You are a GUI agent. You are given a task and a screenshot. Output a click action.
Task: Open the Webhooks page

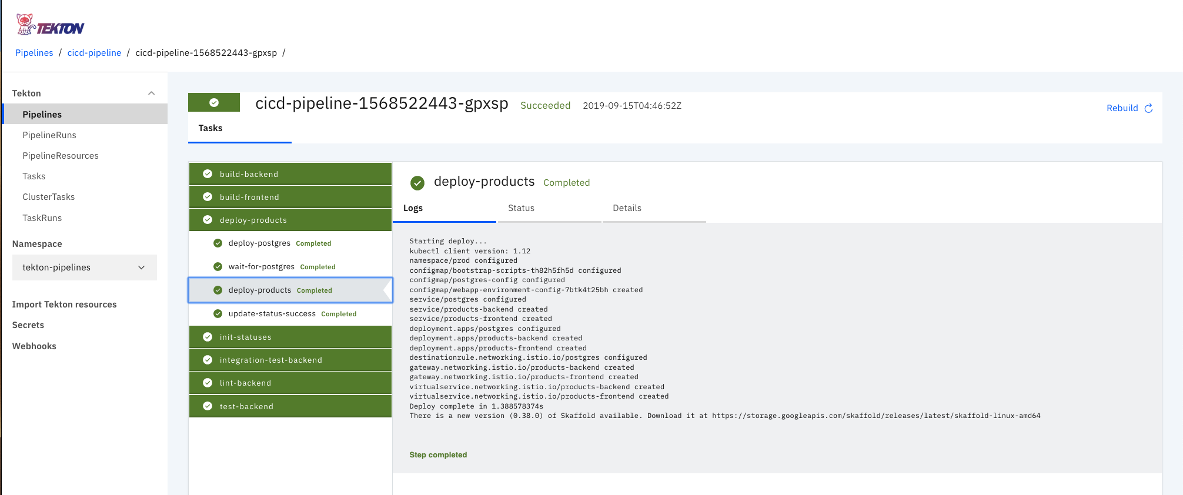click(34, 346)
